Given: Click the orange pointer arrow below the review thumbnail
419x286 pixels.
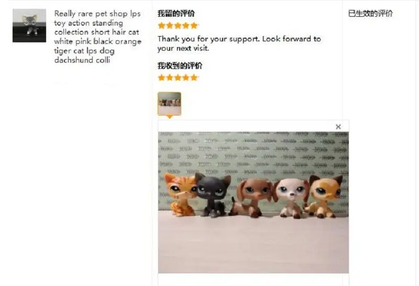Looking at the screenshot, I should click(169, 117).
